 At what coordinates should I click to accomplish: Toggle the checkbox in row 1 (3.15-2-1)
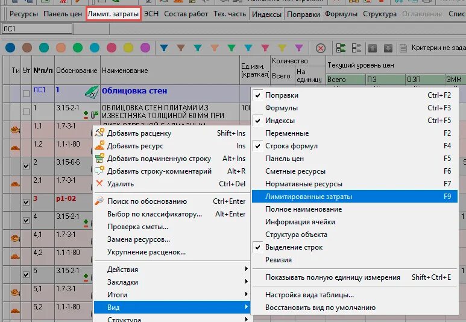point(26,112)
